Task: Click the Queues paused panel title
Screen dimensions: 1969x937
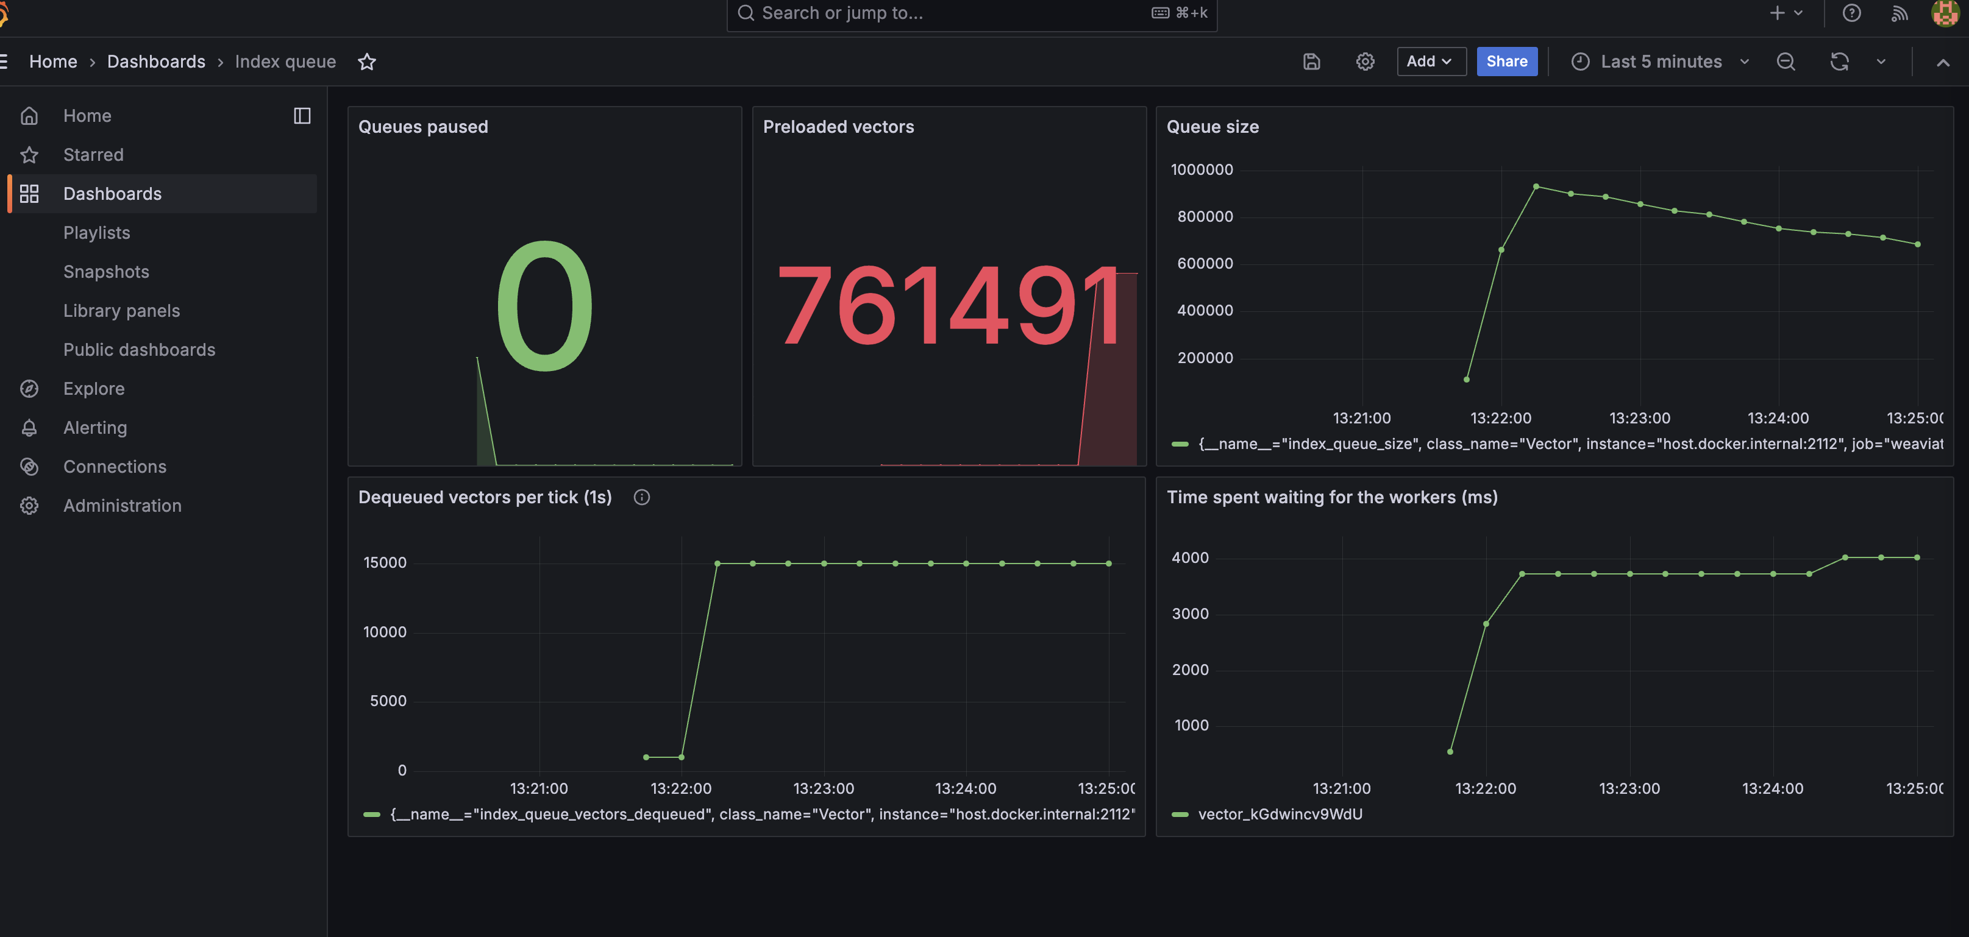Action: tap(422, 127)
